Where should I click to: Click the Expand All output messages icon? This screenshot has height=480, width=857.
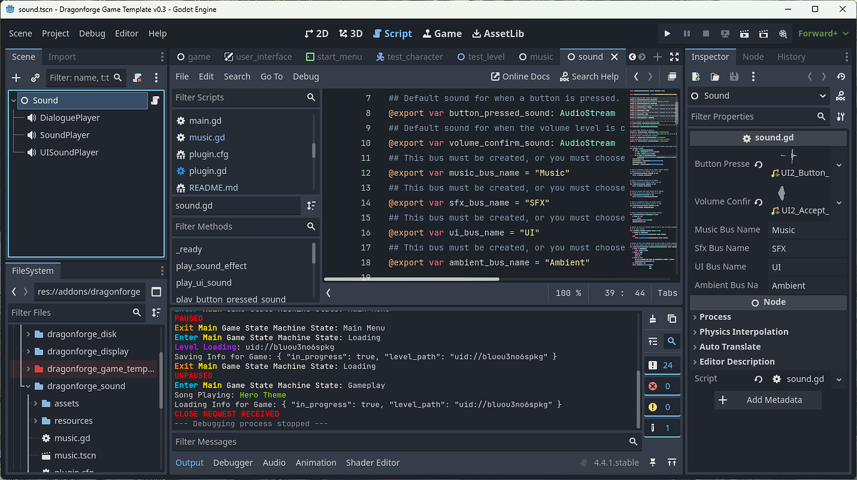coord(652,341)
